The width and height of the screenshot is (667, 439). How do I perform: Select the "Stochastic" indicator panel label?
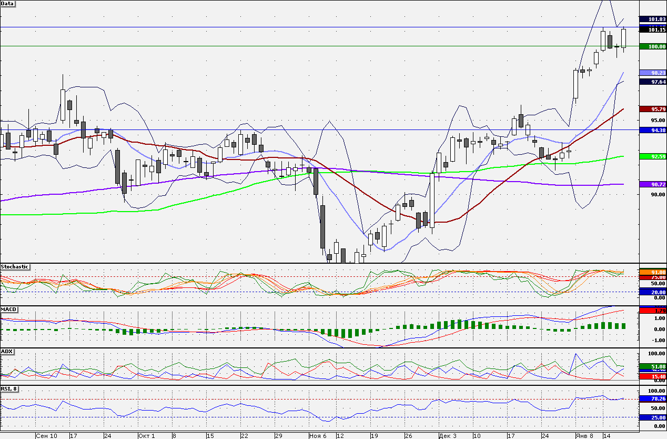pyautogui.click(x=15, y=267)
